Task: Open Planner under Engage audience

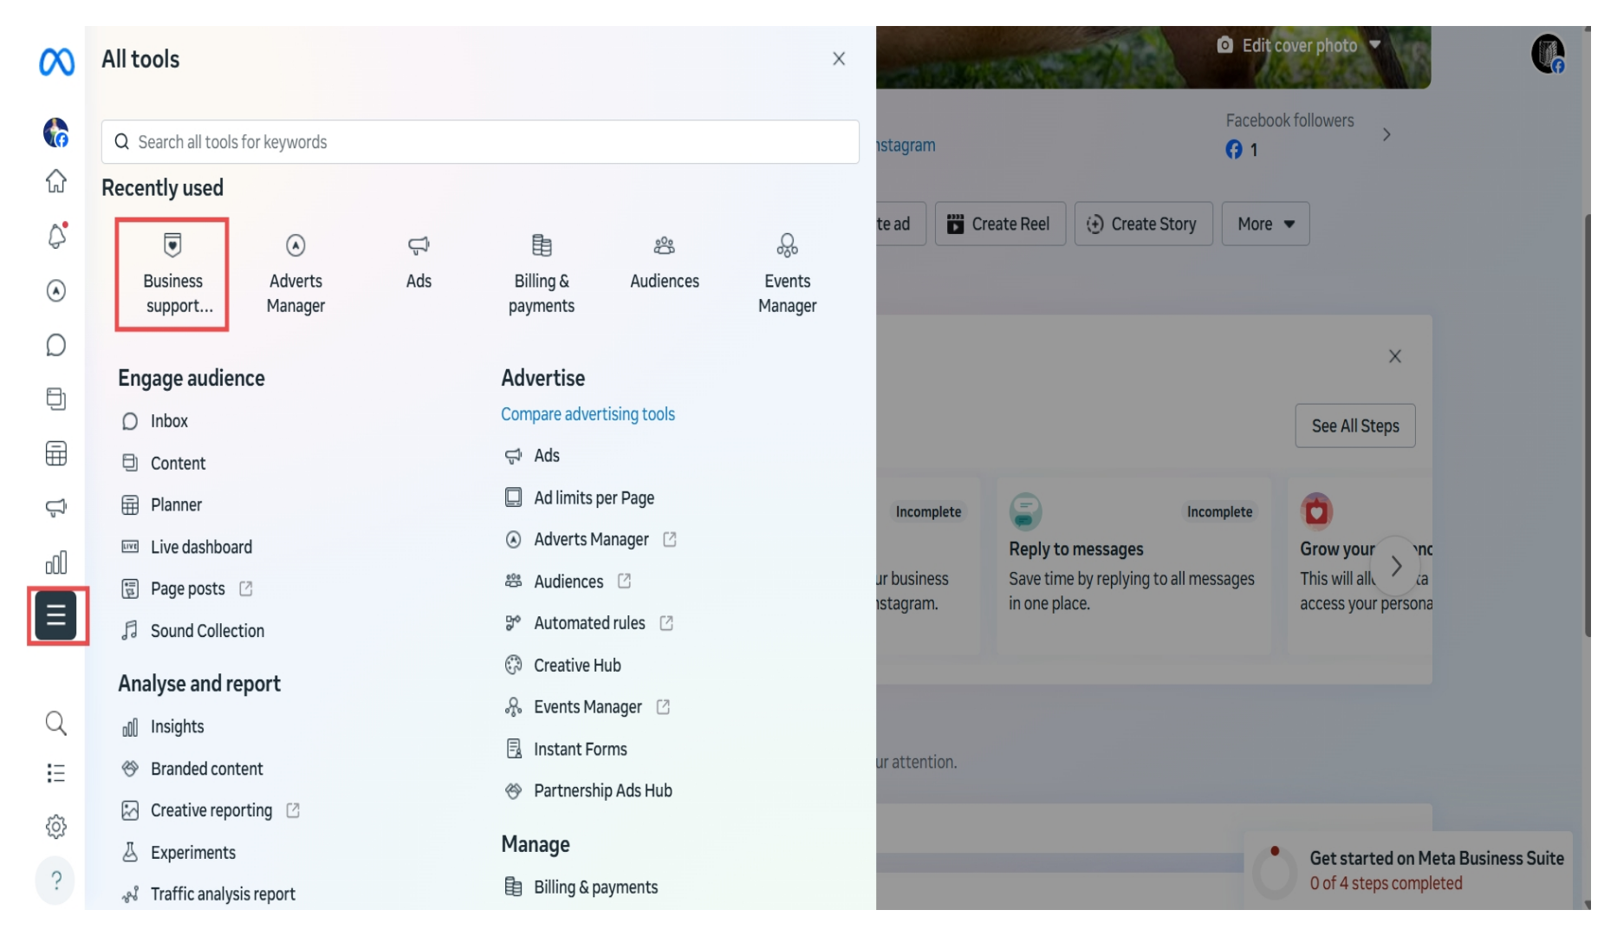Action: coord(161,505)
